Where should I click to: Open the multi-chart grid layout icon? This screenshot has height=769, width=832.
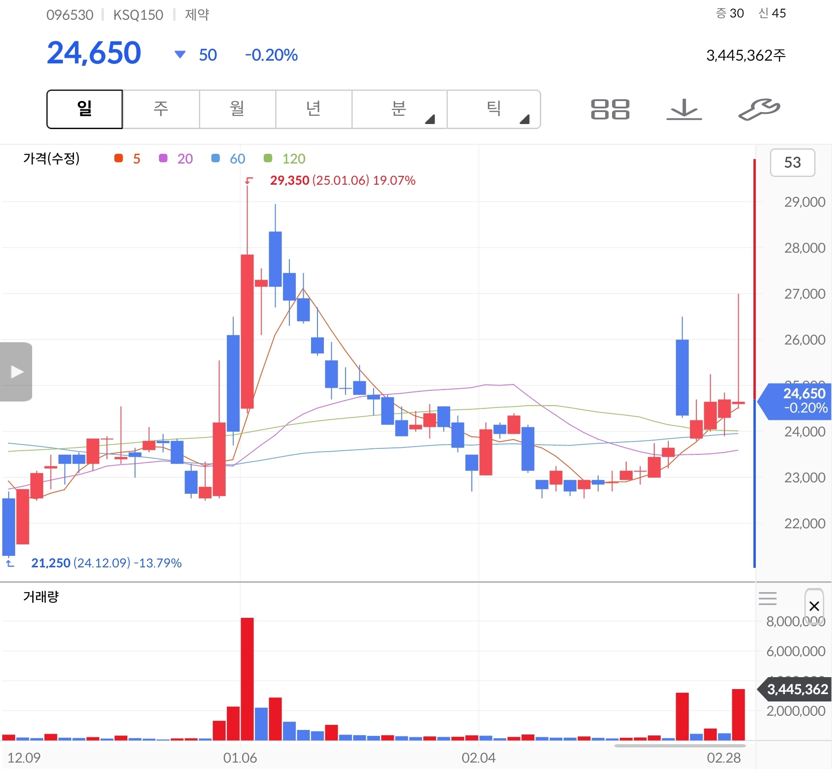click(x=610, y=109)
